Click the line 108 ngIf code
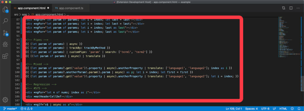304x111 pixels. [54, 104]
